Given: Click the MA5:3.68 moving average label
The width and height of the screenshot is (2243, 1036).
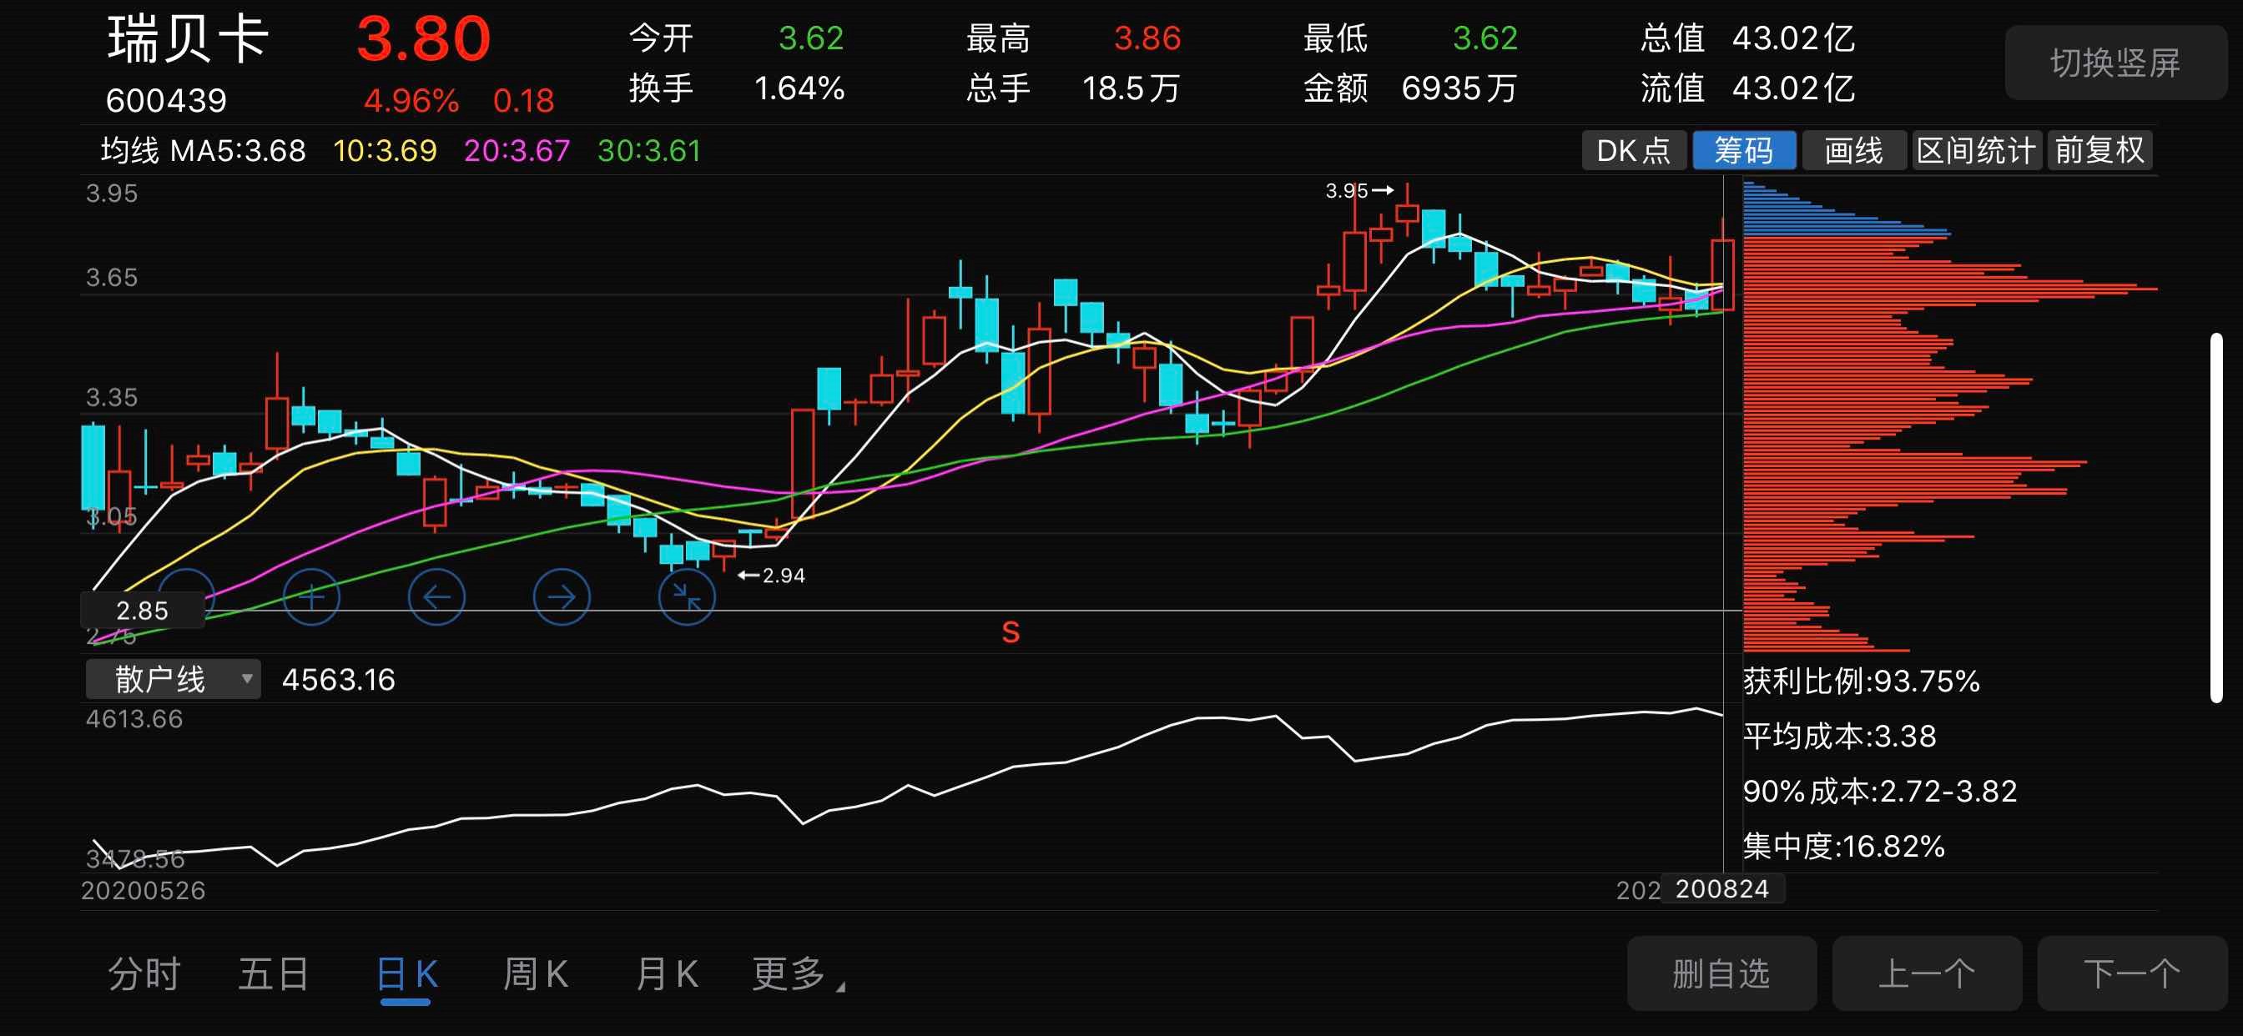Looking at the screenshot, I should click(x=238, y=151).
